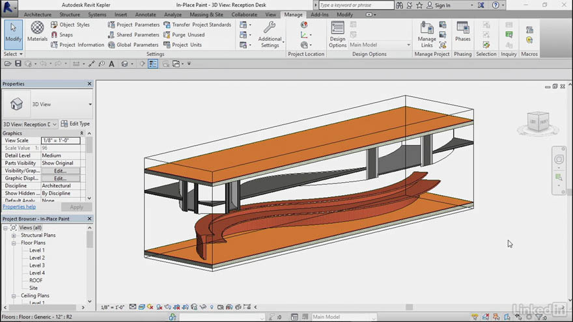Viewport: 573px width, 322px height.
Task: Toggle Thin Lines in quick access toolbar
Action: [x=153, y=64]
